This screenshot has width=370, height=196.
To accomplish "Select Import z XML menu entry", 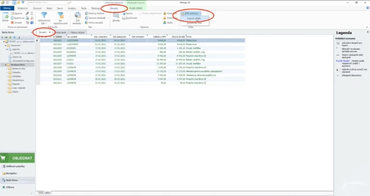I will point(194,18).
